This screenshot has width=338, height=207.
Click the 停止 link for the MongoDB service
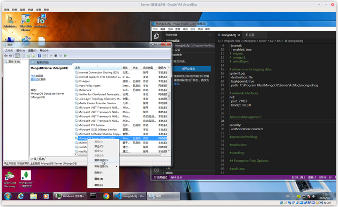(x=33, y=76)
